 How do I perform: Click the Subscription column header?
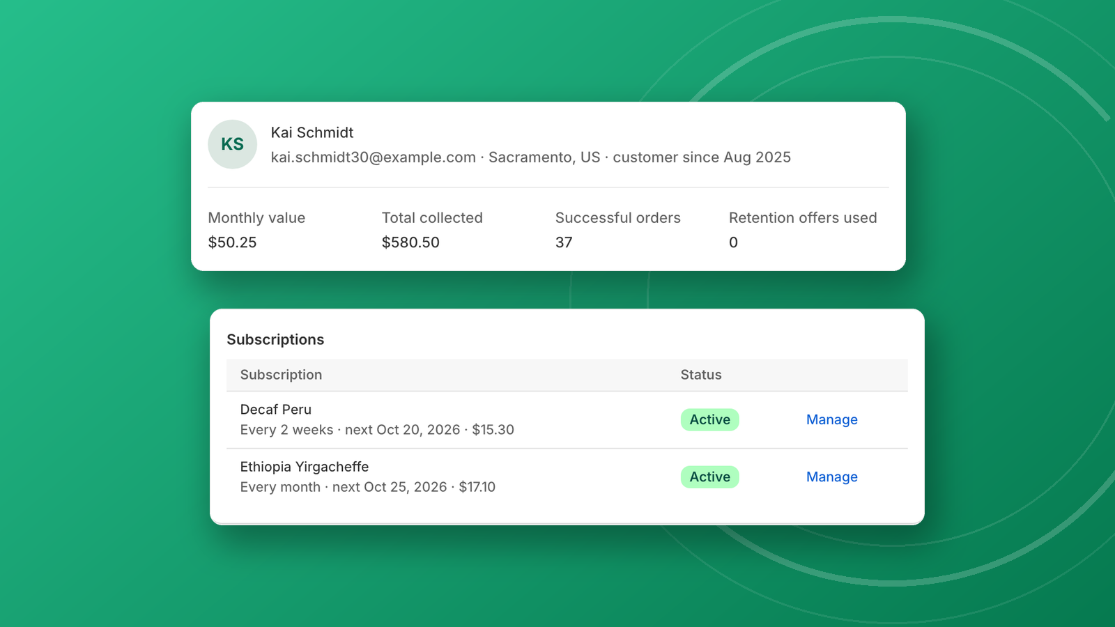coord(281,375)
